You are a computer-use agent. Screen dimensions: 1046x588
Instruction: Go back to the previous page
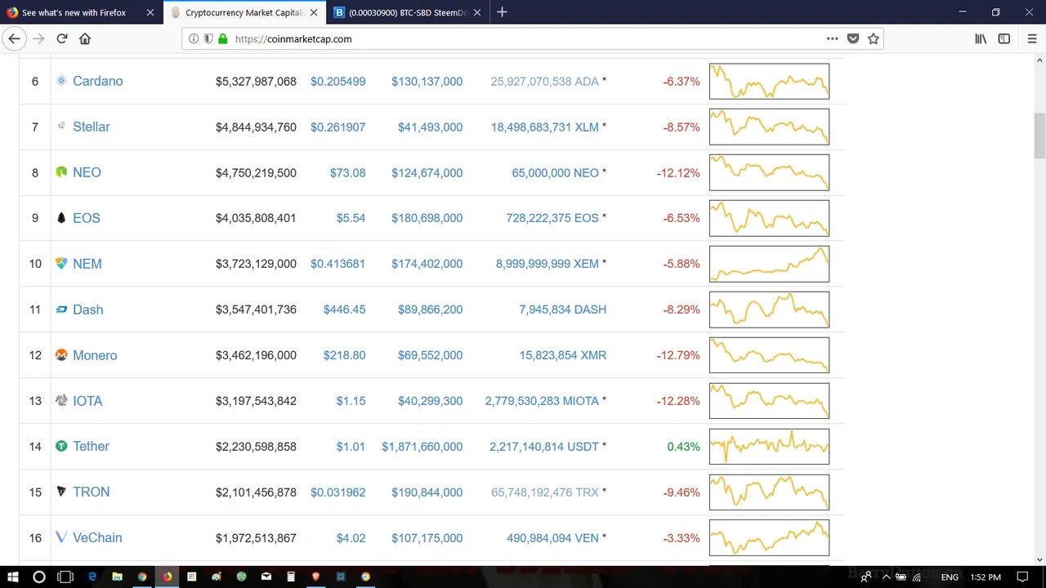coord(14,38)
